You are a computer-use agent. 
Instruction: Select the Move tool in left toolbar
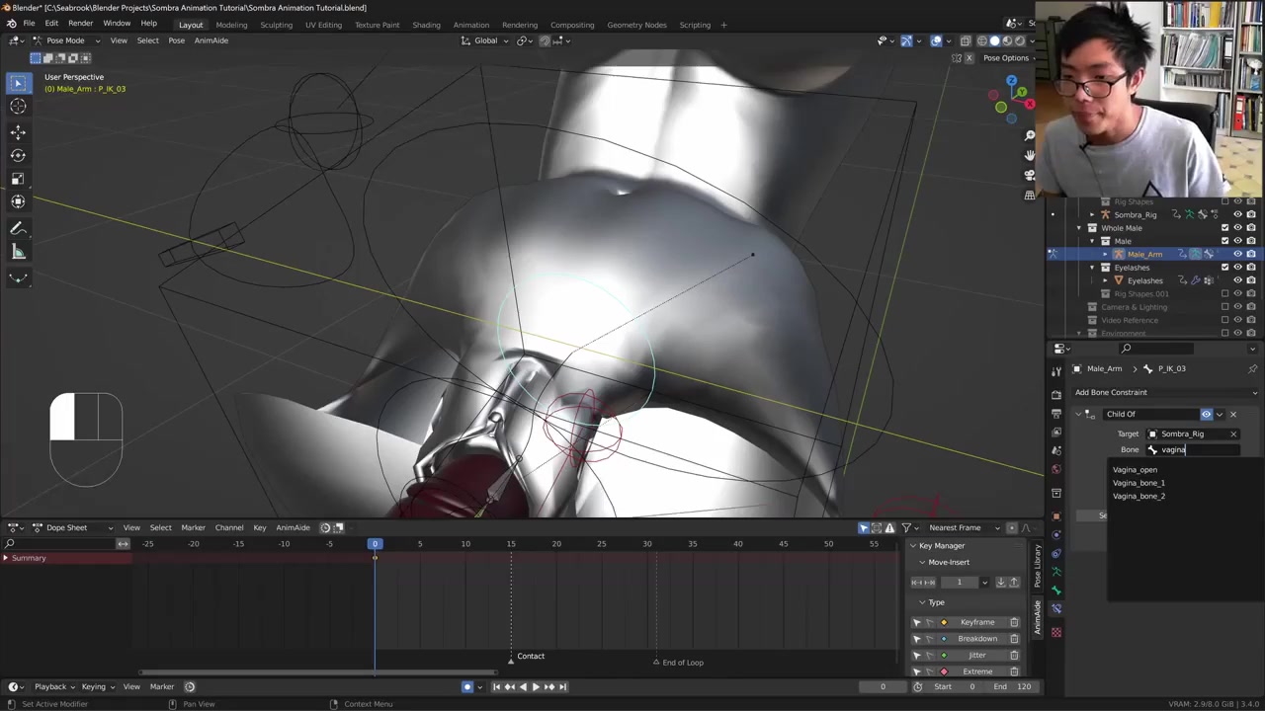coord(18,131)
